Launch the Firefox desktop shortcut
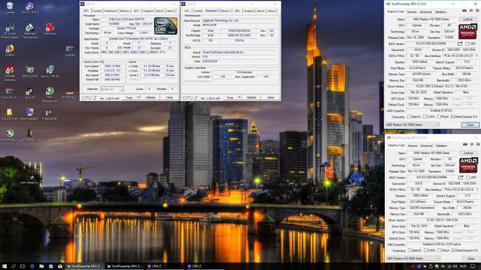Viewport: 481px width, 270px height. (x=10, y=50)
